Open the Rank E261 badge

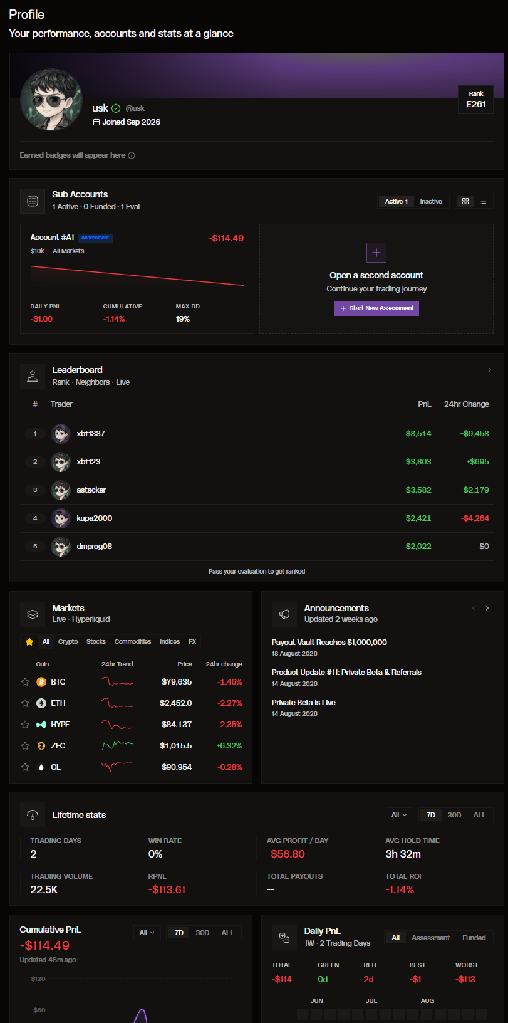coord(476,100)
